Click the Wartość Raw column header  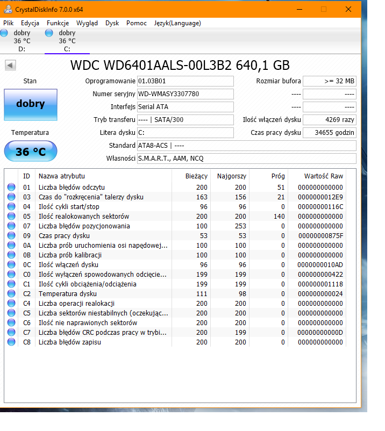(317, 176)
